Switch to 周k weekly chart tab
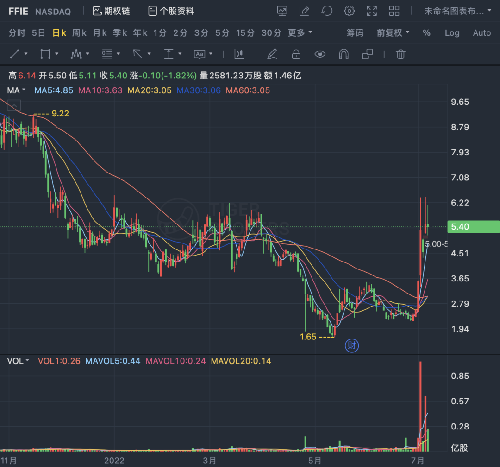The width and height of the screenshot is (500, 467). pos(79,32)
